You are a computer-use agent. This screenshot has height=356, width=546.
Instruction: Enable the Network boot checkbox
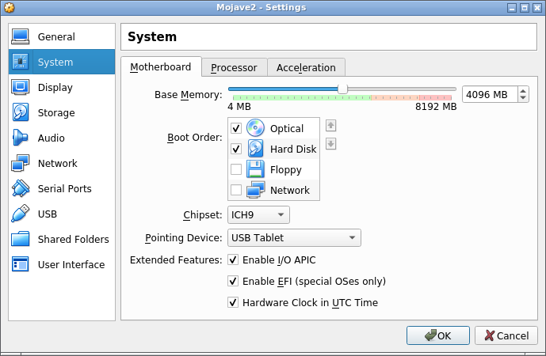[236, 190]
